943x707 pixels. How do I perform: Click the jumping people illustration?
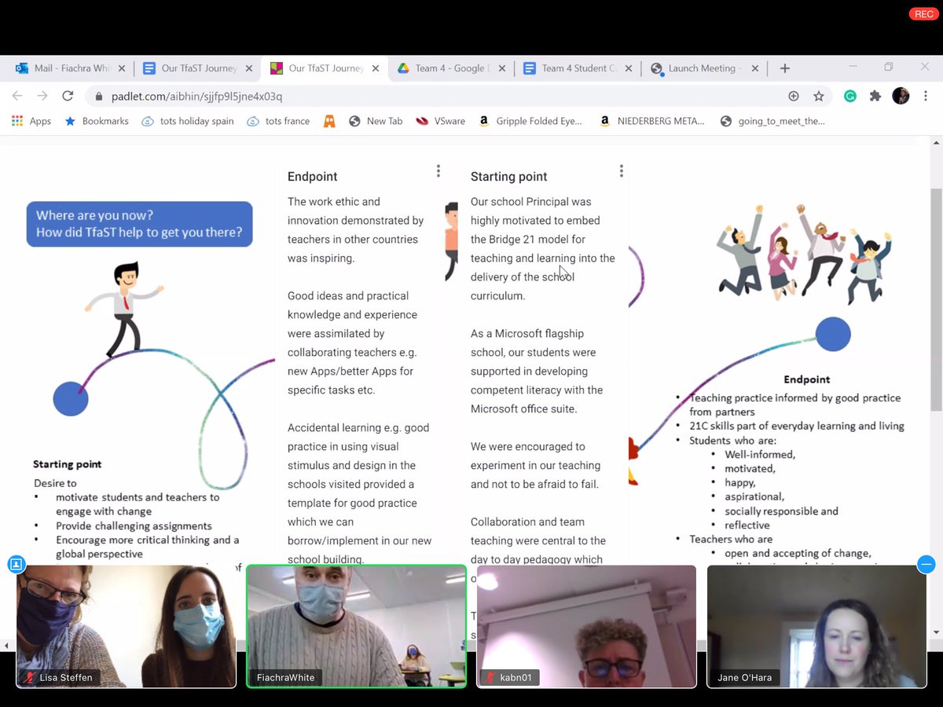click(x=803, y=253)
